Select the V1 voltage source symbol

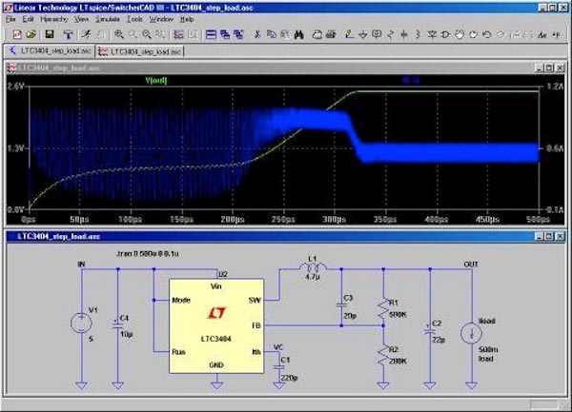point(81,323)
